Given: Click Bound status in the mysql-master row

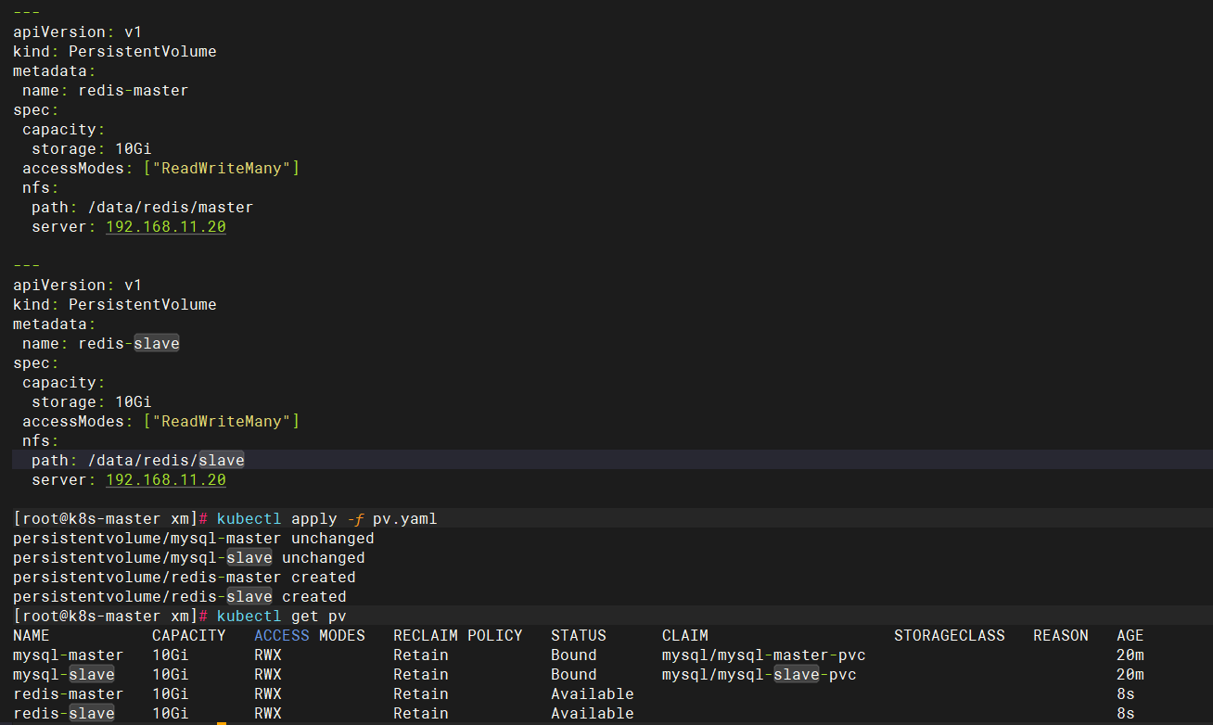Looking at the screenshot, I should pyautogui.click(x=574, y=655).
